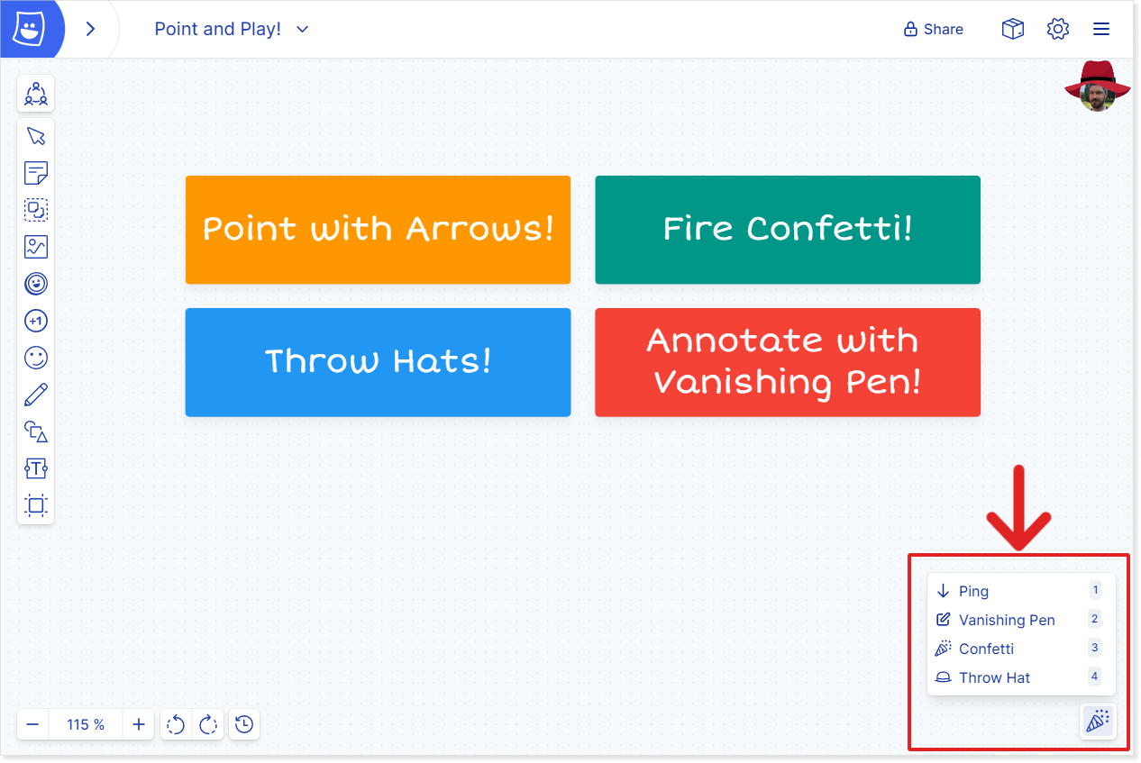Zoom in with the plus button

coord(139,724)
